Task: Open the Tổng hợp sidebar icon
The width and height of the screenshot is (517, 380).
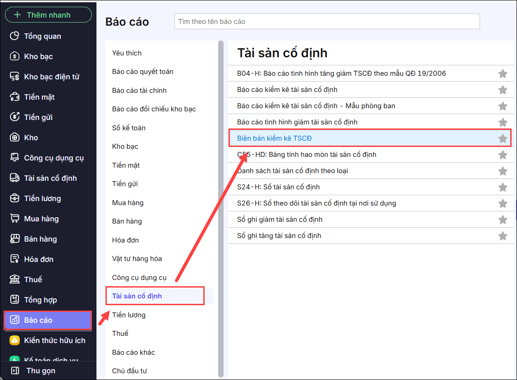Action: [14, 299]
